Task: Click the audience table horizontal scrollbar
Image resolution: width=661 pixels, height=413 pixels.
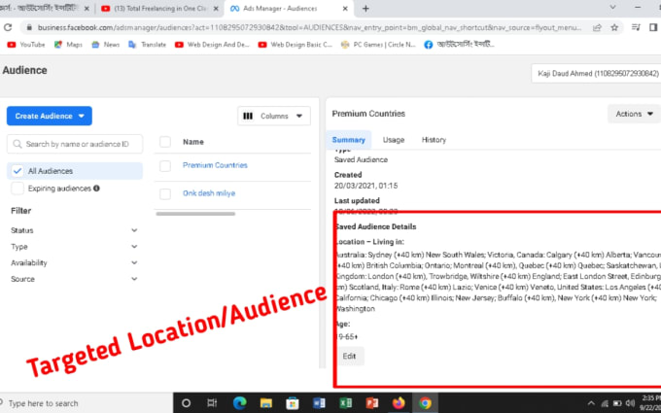Action: [195, 214]
